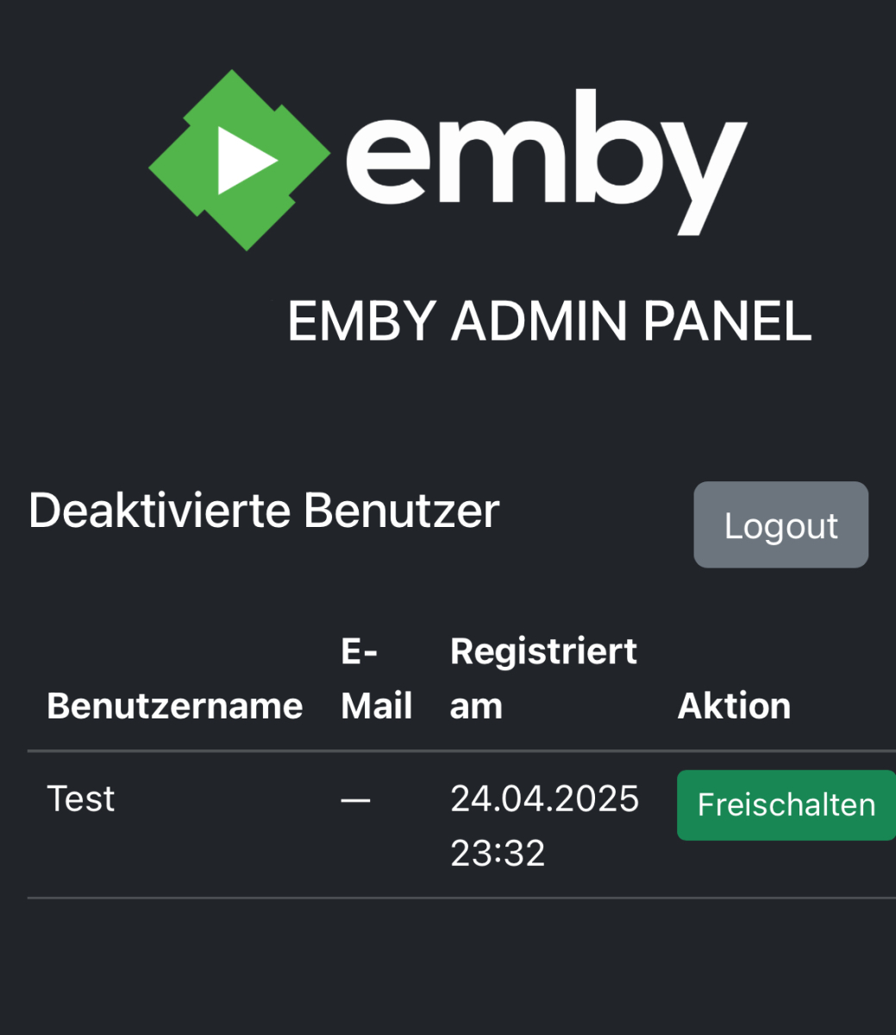Log out using the Logout button
Screen dimensions: 896x1035
(x=781, y=524)
